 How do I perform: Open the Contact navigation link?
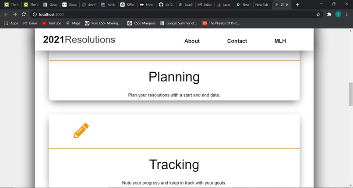coord(237,41)
